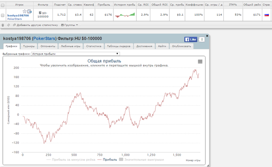
Task: Expand the 'Группы' dropdown
Action: [70, 25]
